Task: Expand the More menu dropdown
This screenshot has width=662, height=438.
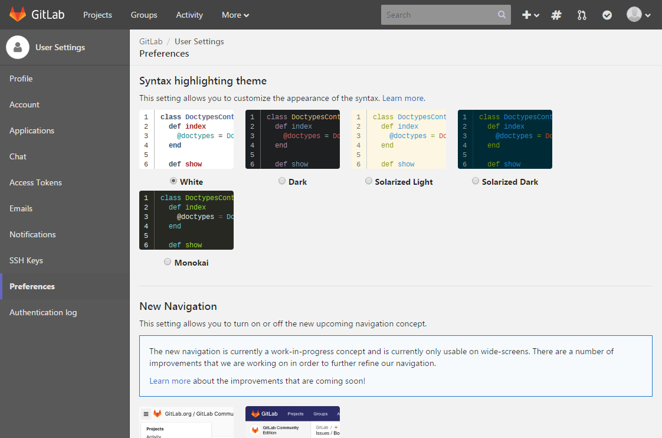Action: [x=235, y=15]
